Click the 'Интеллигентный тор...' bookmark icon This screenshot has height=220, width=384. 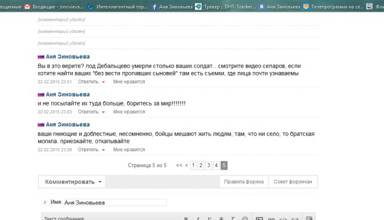click(x=91, y=7)
